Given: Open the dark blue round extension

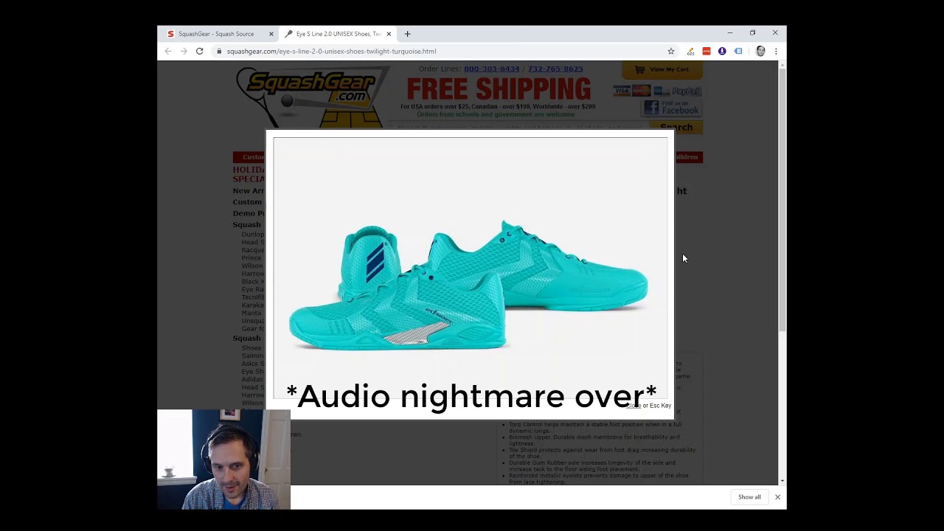Looking at the screenshot, I should tap(722, 51).
